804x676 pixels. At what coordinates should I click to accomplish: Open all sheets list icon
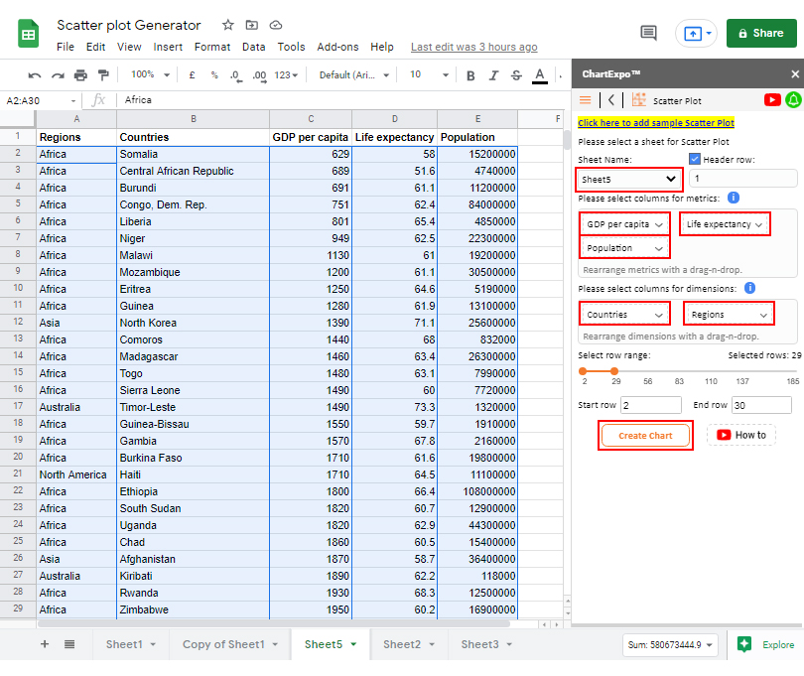click(x=69, y=644)
